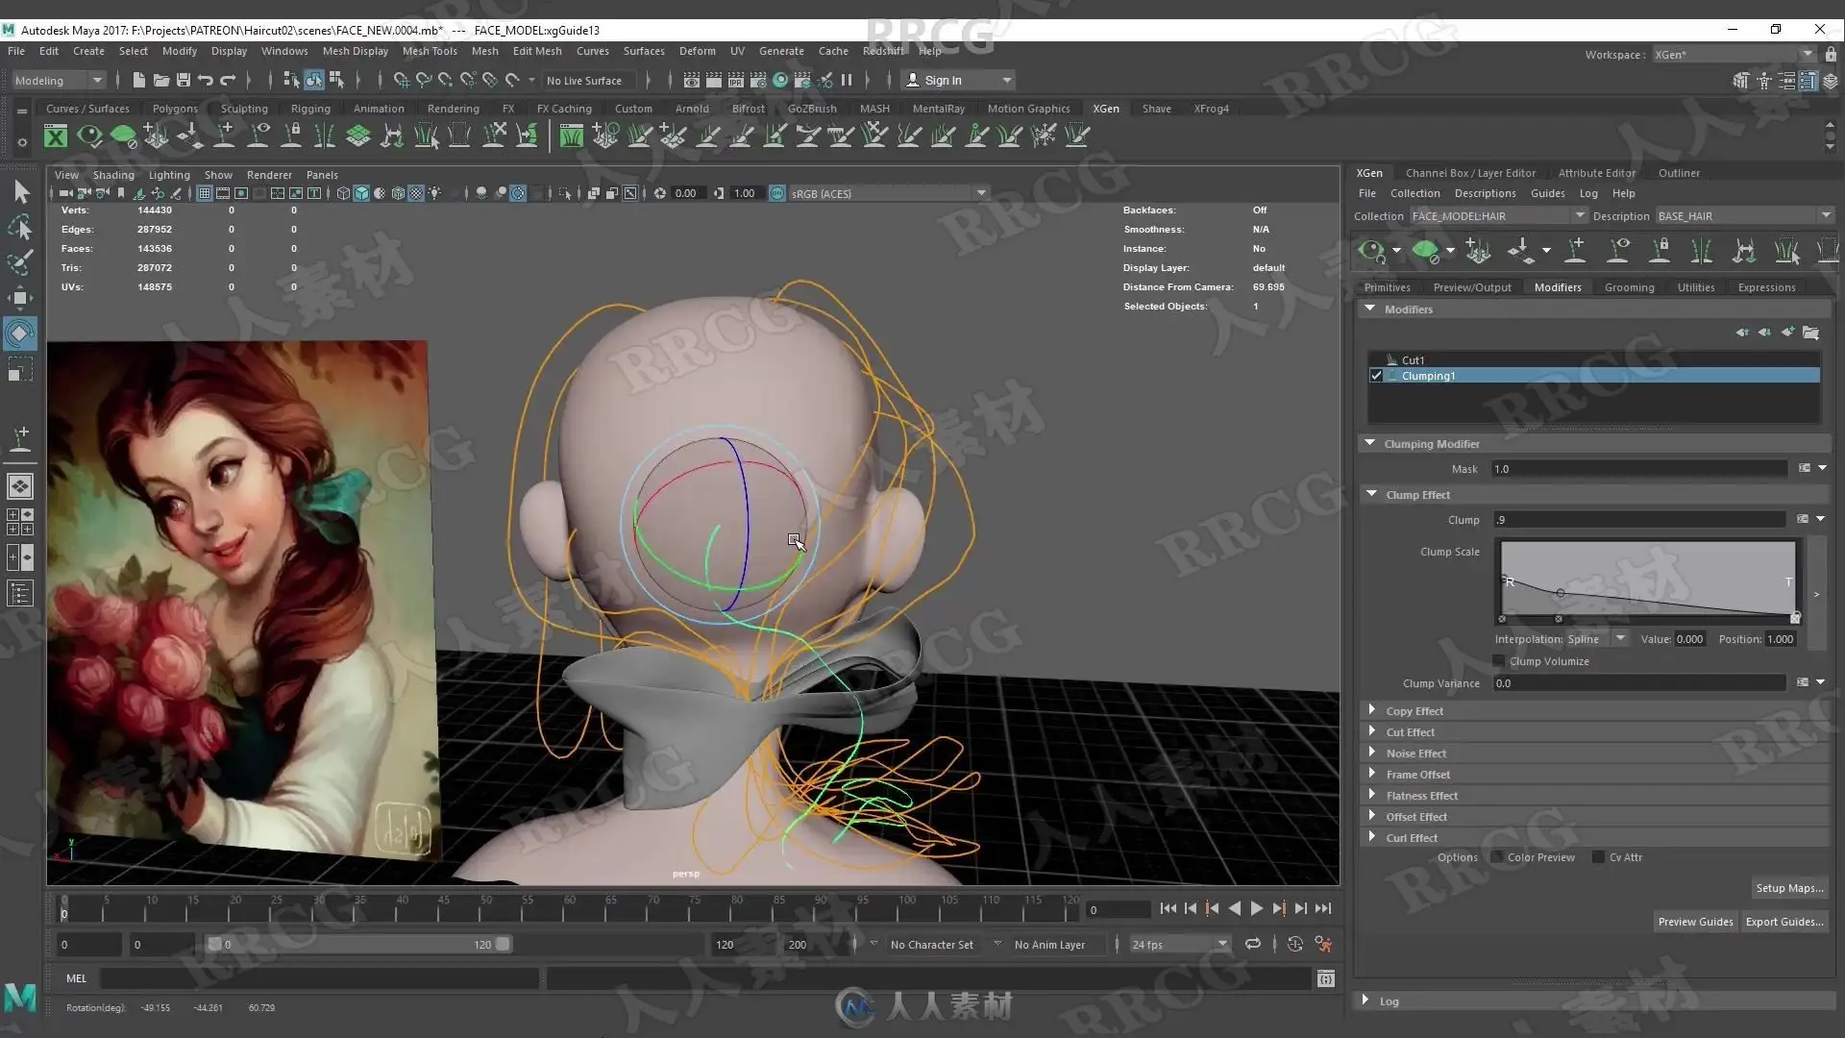Toggle the loop playback icon
The height and width of the screenshot is (1038, 1845).
pos(1253,944)
